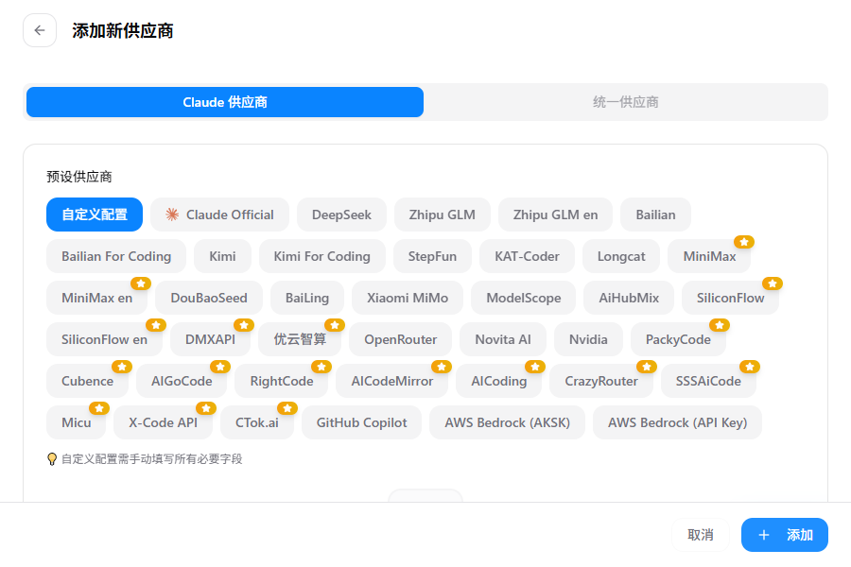Select the 自定义配置 preset
Image resolution: width=851 pixels, height=567 pixels.
(95, 215)
